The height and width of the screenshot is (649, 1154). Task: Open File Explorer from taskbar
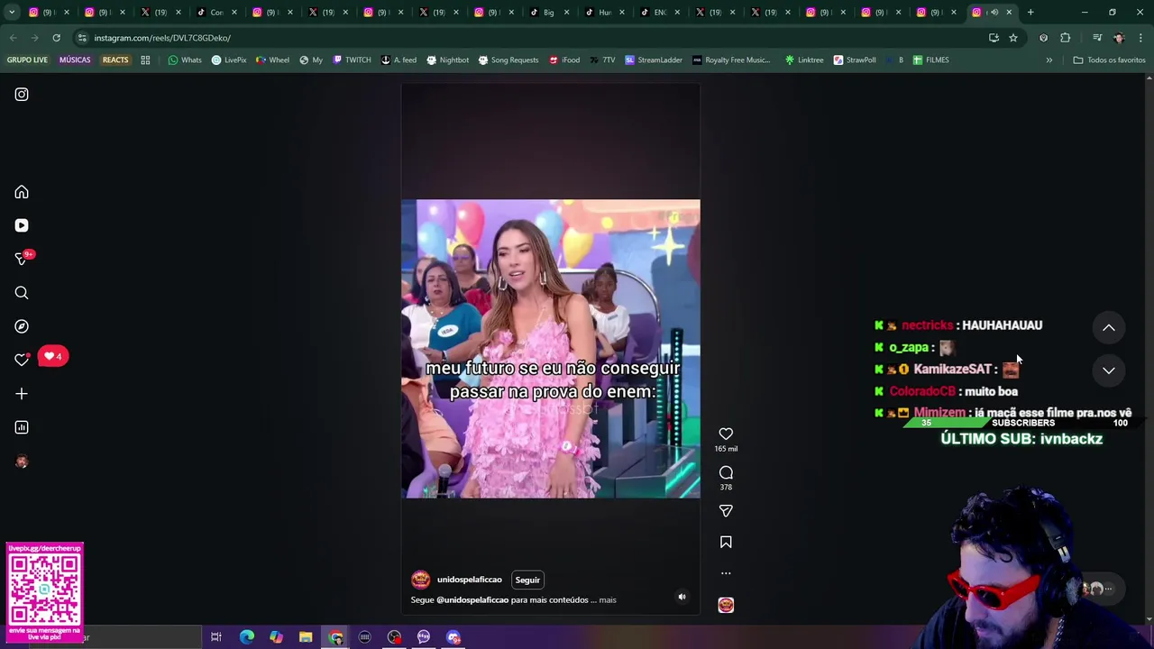pyautogui.click(x=306, y=637)
